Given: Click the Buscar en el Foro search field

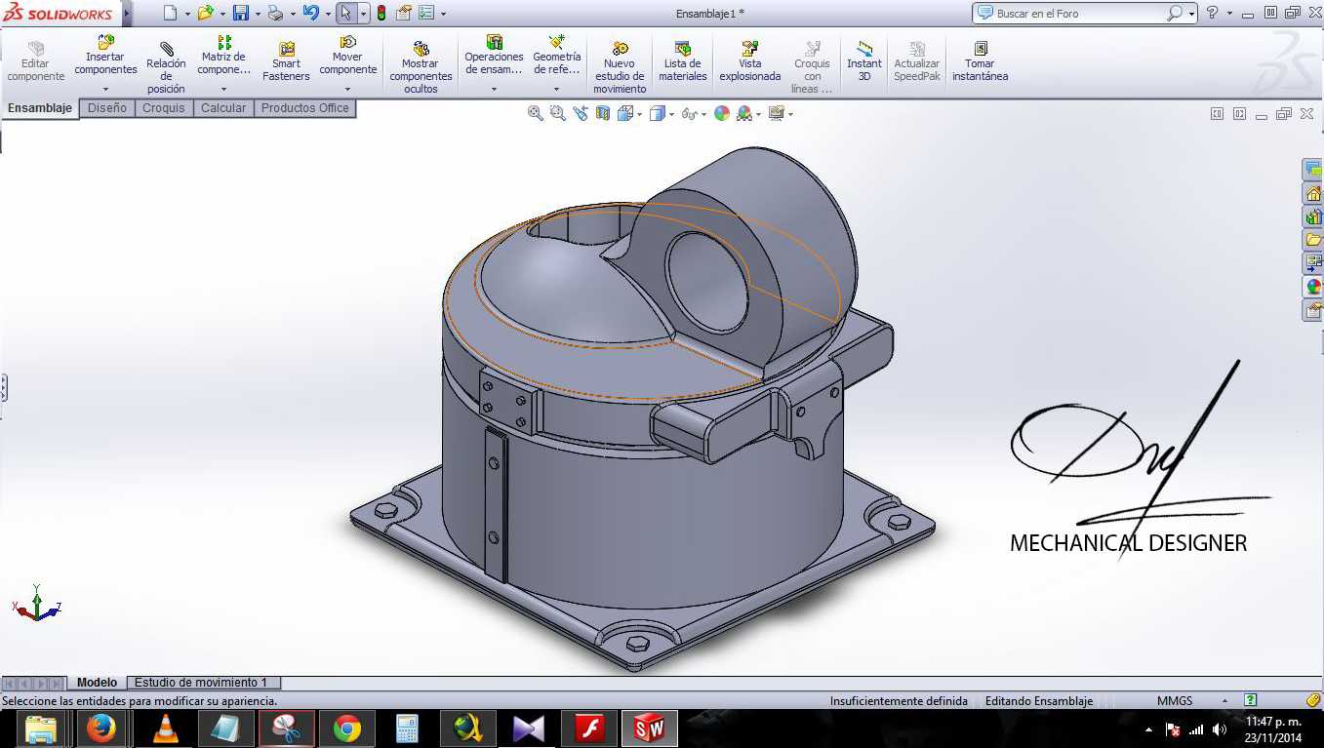Looking at the screenshot, I should (1071, 14).
